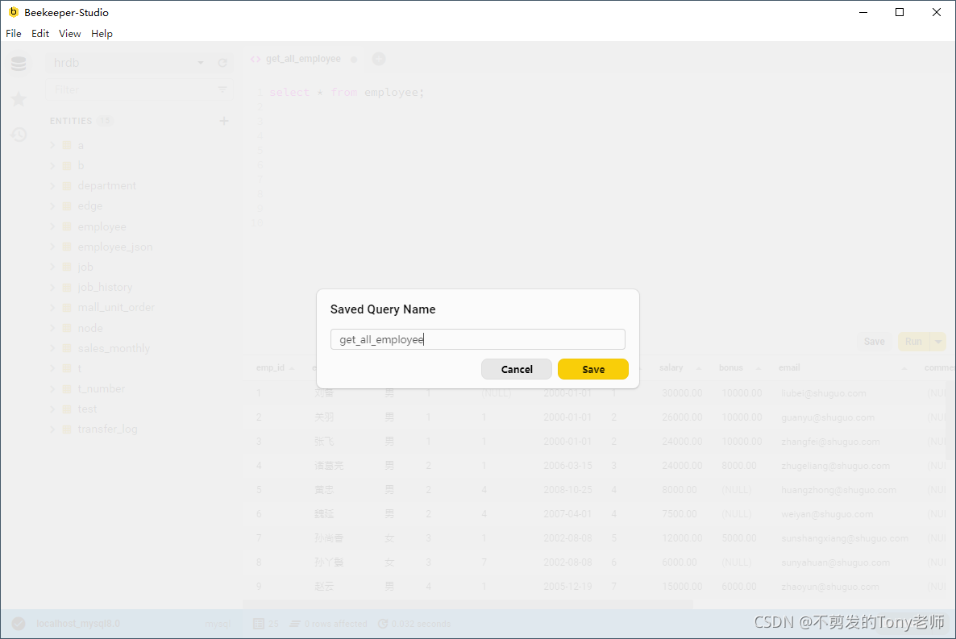Expand the edge table

point(52,206)
